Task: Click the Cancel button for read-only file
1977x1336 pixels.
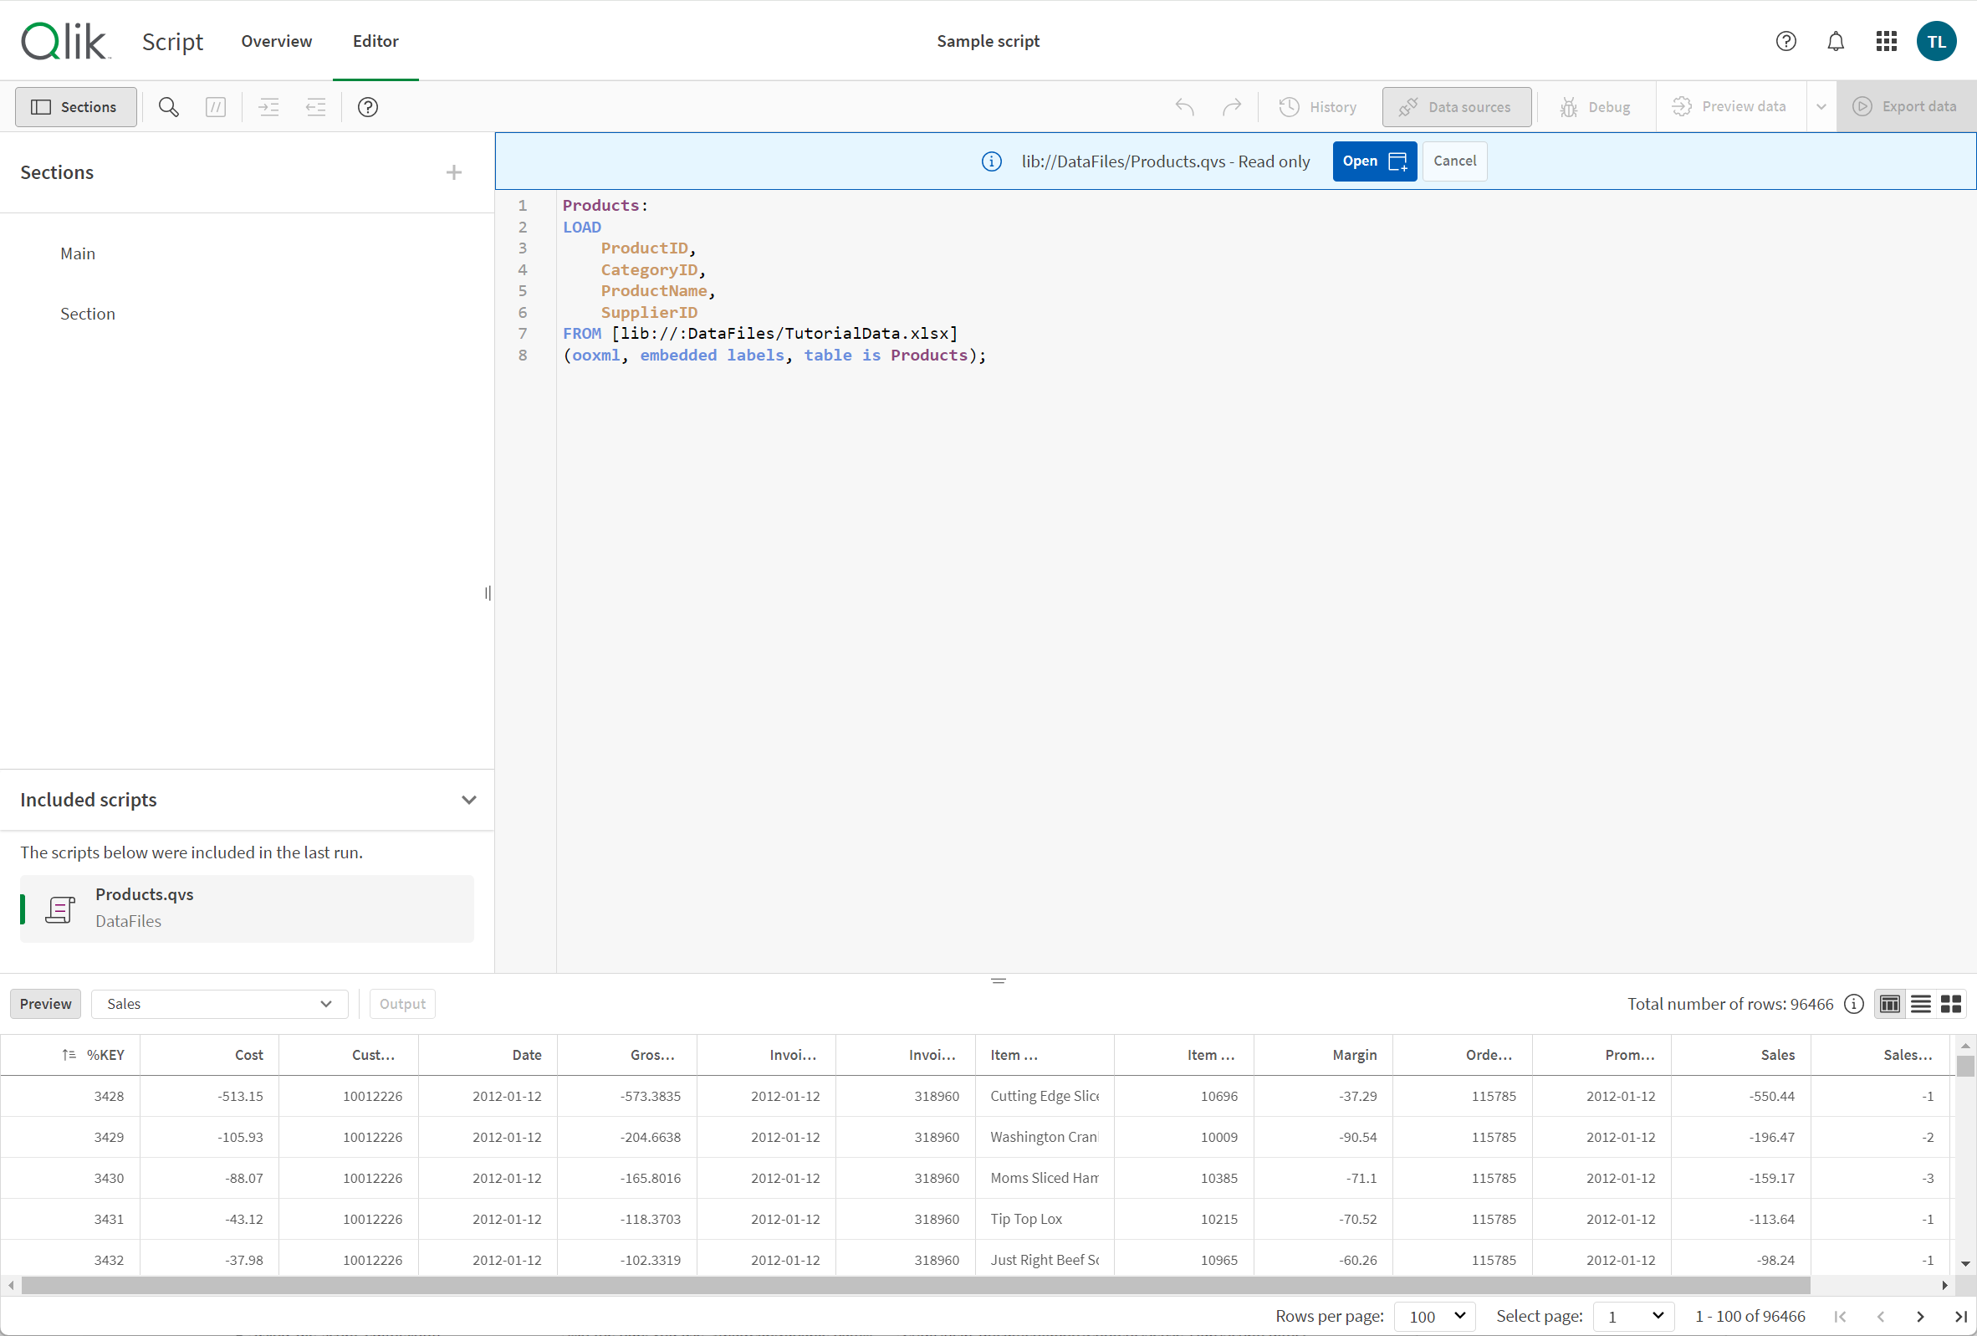Action: (1453, 160)
